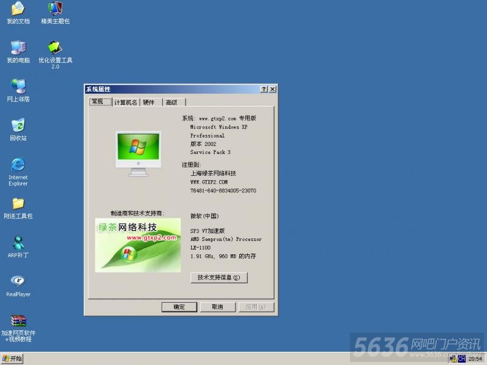Click the '上海绿茶网络科技' registered owner text
Screen dimensions: 487x365
pyautogui.click(x=213, y=173)
